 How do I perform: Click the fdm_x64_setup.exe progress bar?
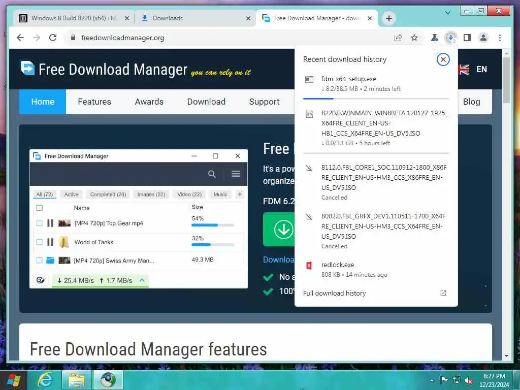pyautogui.click(x=376, y=99)
